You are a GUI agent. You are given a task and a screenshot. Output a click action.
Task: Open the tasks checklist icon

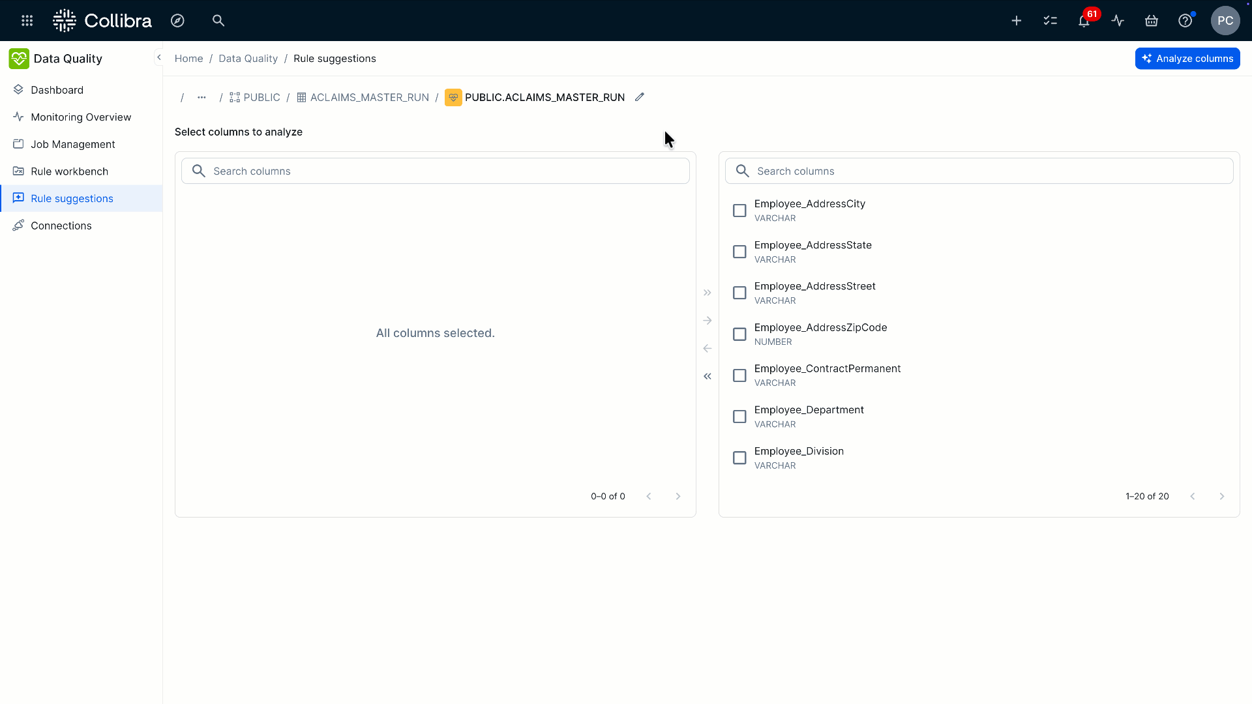[x=1050, y=21]
